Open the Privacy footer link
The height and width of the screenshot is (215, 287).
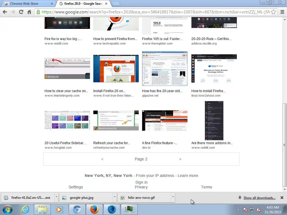click(x=141, y=187)
